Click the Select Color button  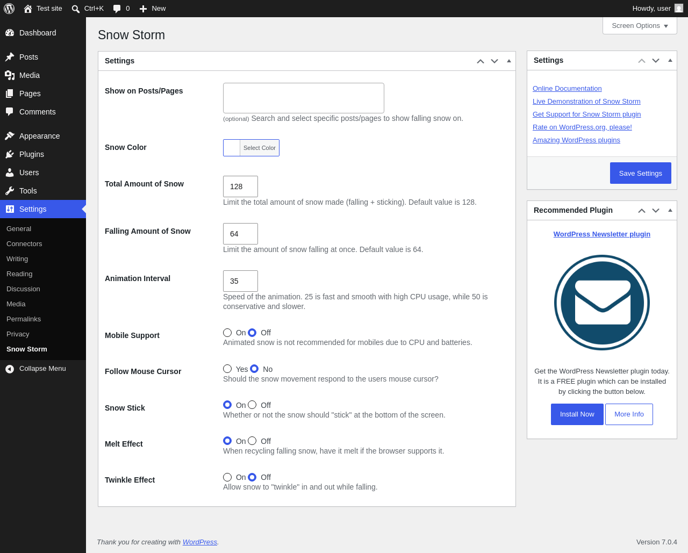point(260,148)
